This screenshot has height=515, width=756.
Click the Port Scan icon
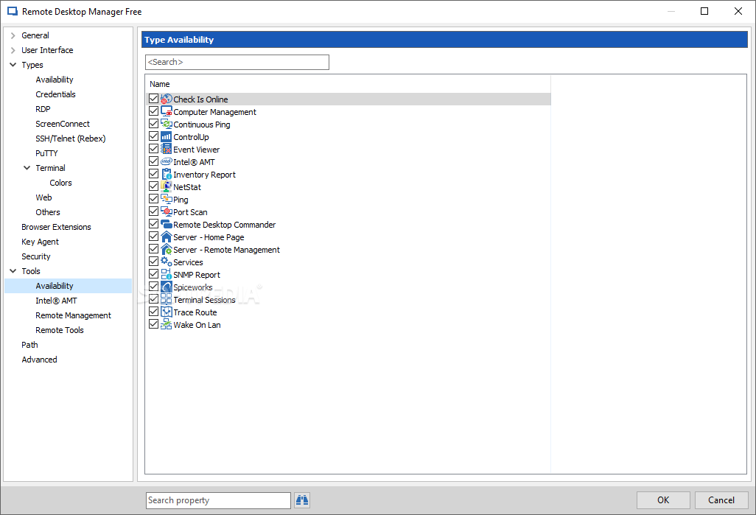point(167,211)
